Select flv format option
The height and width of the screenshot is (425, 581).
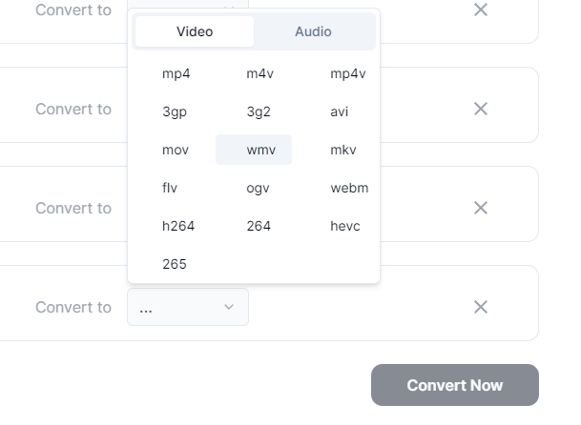click(x=170, y=188)
